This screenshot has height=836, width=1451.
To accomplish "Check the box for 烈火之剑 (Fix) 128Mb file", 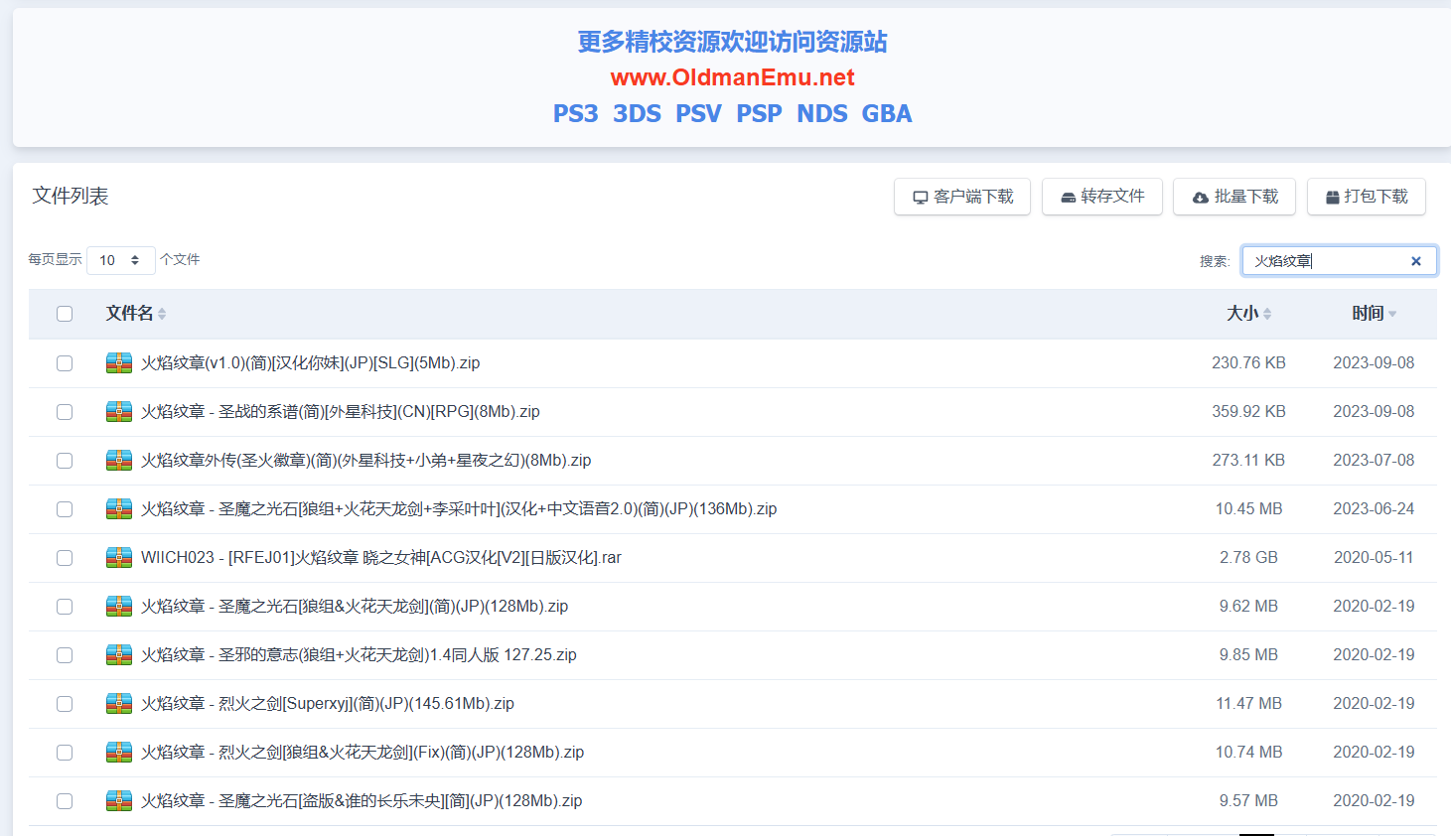I will pos(65,753).
